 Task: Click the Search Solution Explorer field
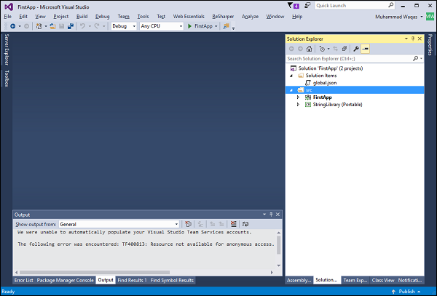tap(350, 58)
